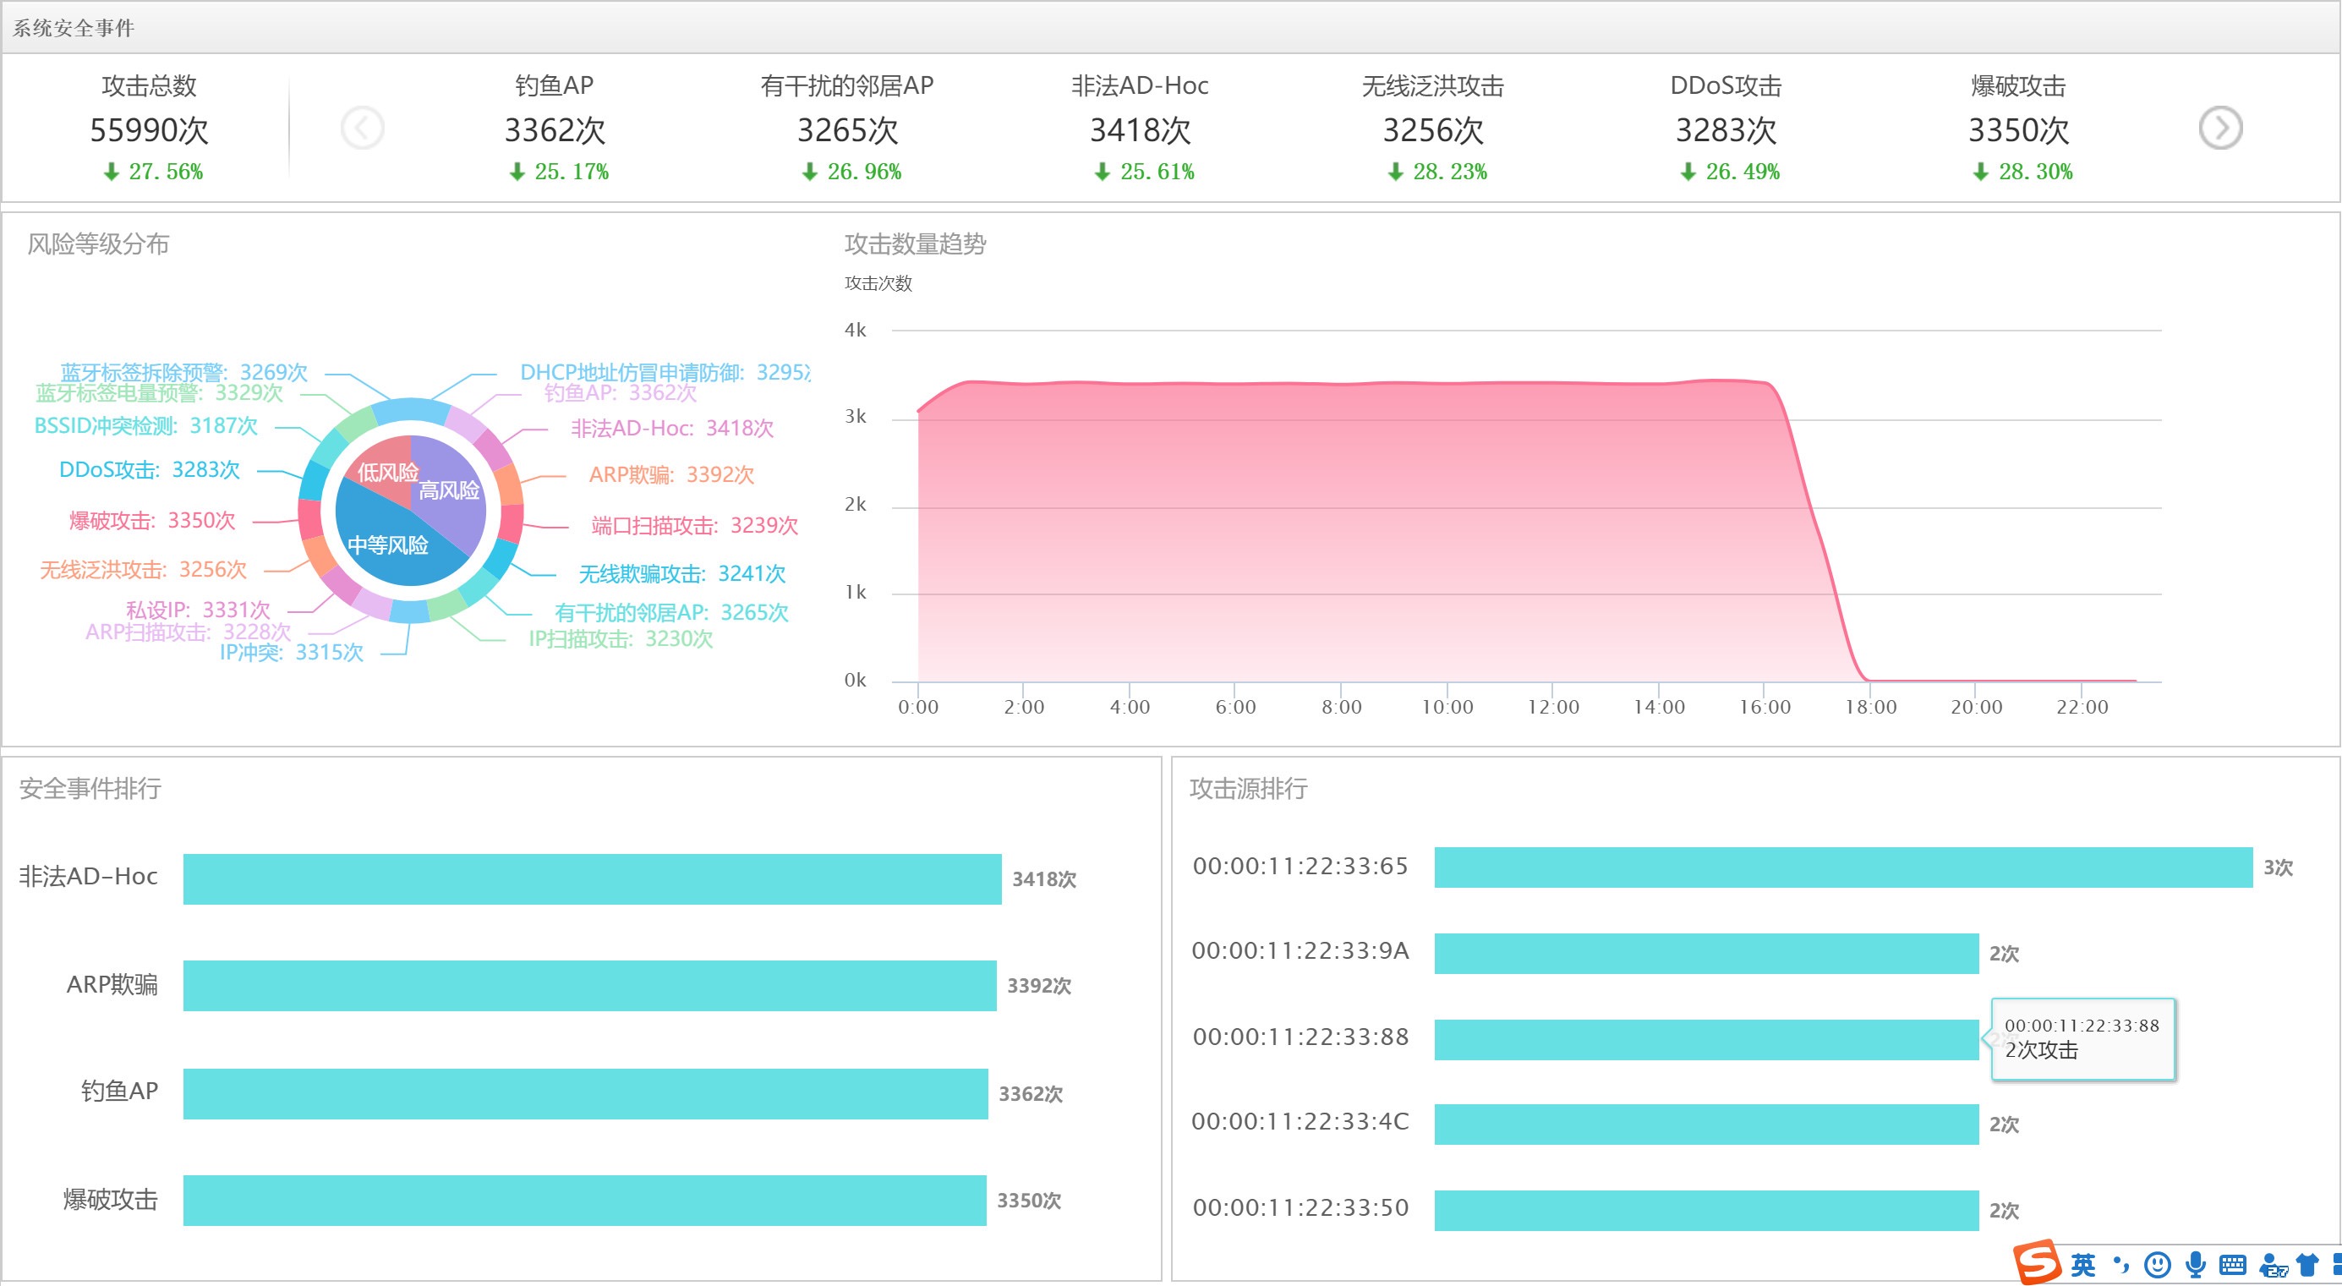Click the IP扫描攻击: 3230次 label
The image size is (2342, 1286).
620,638
